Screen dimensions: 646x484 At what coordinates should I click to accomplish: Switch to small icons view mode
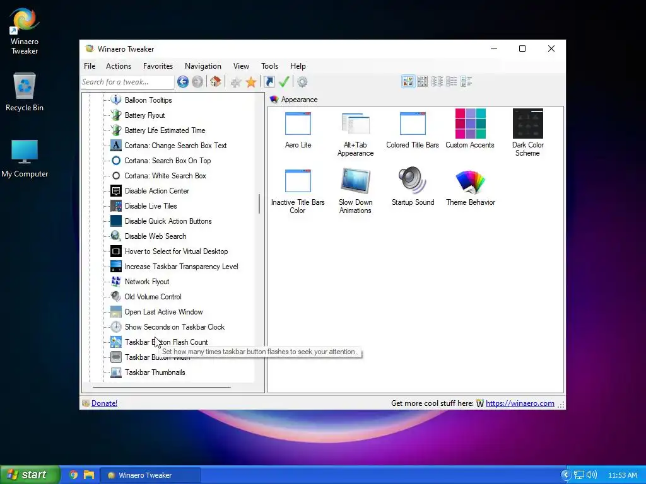coord(437,81)
